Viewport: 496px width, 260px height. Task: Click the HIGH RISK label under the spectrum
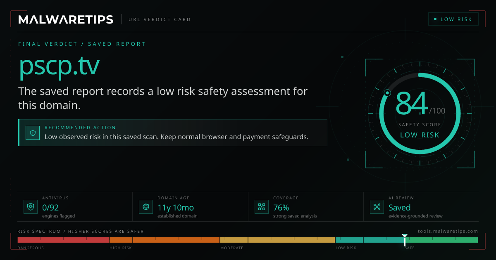[121, 248]
